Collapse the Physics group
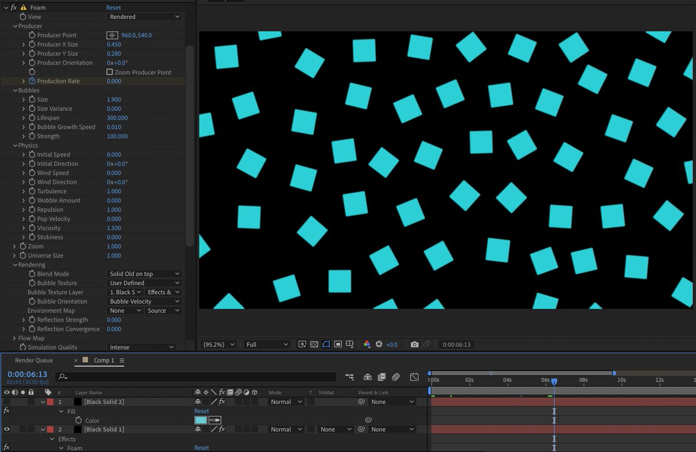Screen dimensions: 696x452 [x=15, y=146]
